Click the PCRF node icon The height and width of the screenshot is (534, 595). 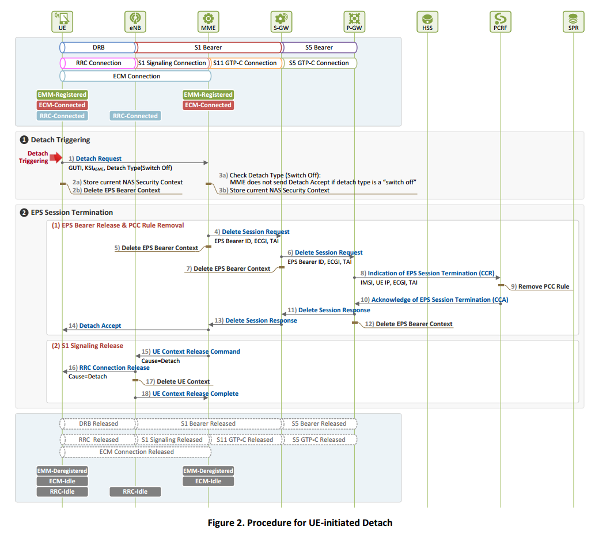501,22
